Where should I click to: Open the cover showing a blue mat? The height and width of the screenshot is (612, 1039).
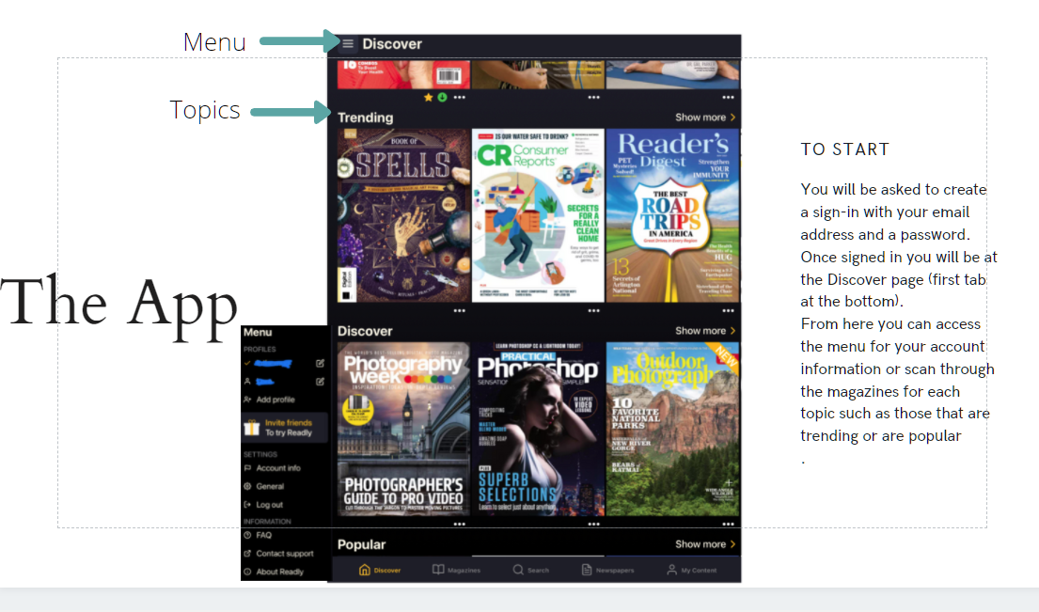point(672,74)
